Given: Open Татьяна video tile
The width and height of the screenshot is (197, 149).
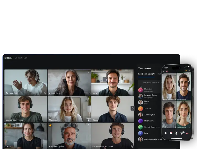Looking at the screenshot, I should click(26, 136).
